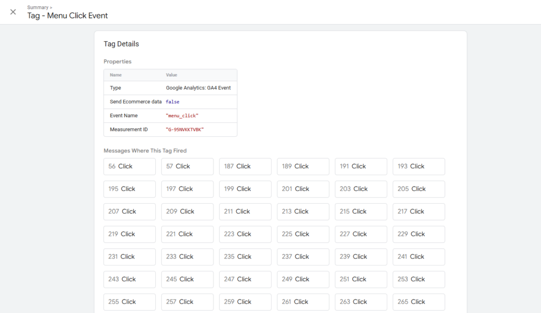541x313 pixels.
Task: Open message 253 Click
Action: (418, 279)
